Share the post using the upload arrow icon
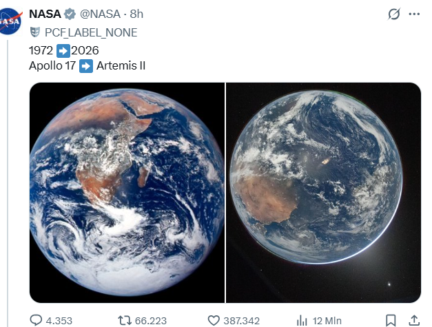432x327 pixels. 413,320
